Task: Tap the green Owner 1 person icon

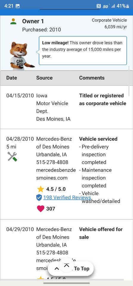Action: click(x=13, y=21)
